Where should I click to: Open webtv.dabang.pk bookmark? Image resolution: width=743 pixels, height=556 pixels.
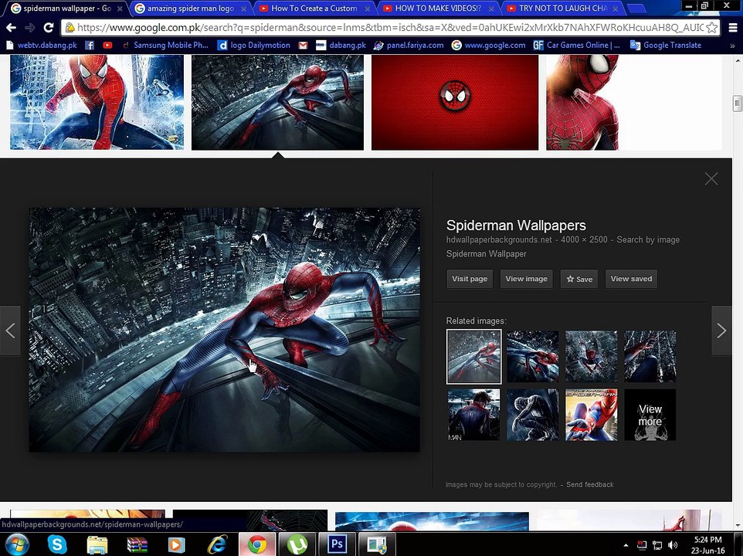pyautogui.click(x=41, y=46)
